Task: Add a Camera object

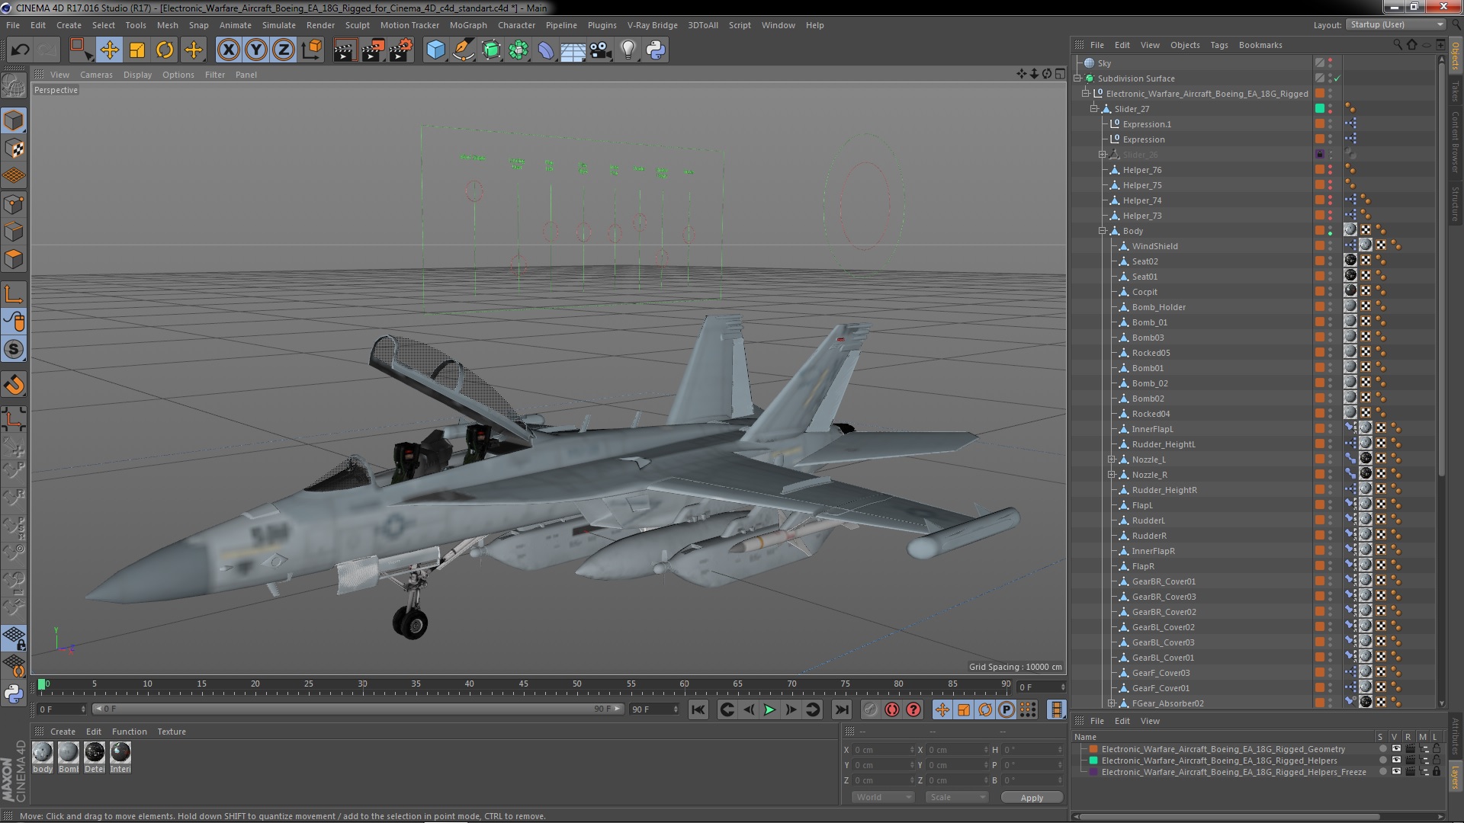Action: click(601, 50)
